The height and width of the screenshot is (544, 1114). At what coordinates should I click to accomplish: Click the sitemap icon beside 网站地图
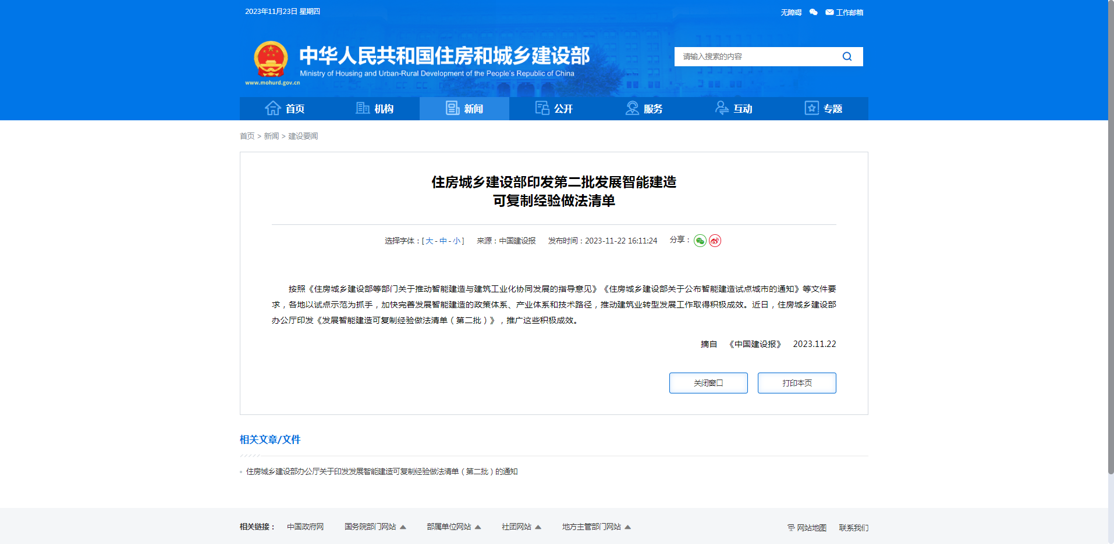click(x=791, y=528)
